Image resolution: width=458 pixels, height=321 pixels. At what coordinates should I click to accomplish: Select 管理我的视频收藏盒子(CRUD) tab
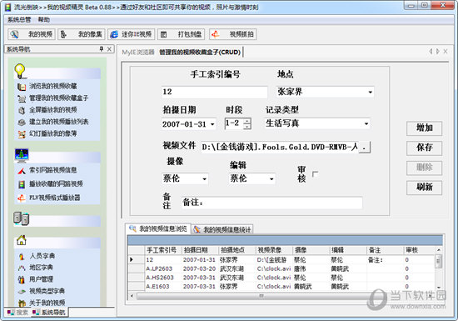coord(200,53)
